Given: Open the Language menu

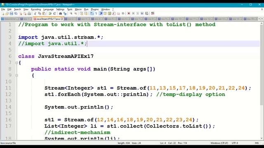Looking at the screenshot, I should (x=49, y=9).
